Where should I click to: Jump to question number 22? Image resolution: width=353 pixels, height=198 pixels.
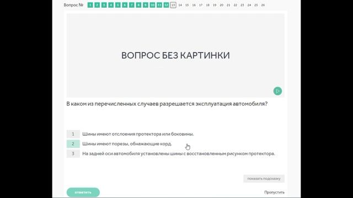click(236, 5)
